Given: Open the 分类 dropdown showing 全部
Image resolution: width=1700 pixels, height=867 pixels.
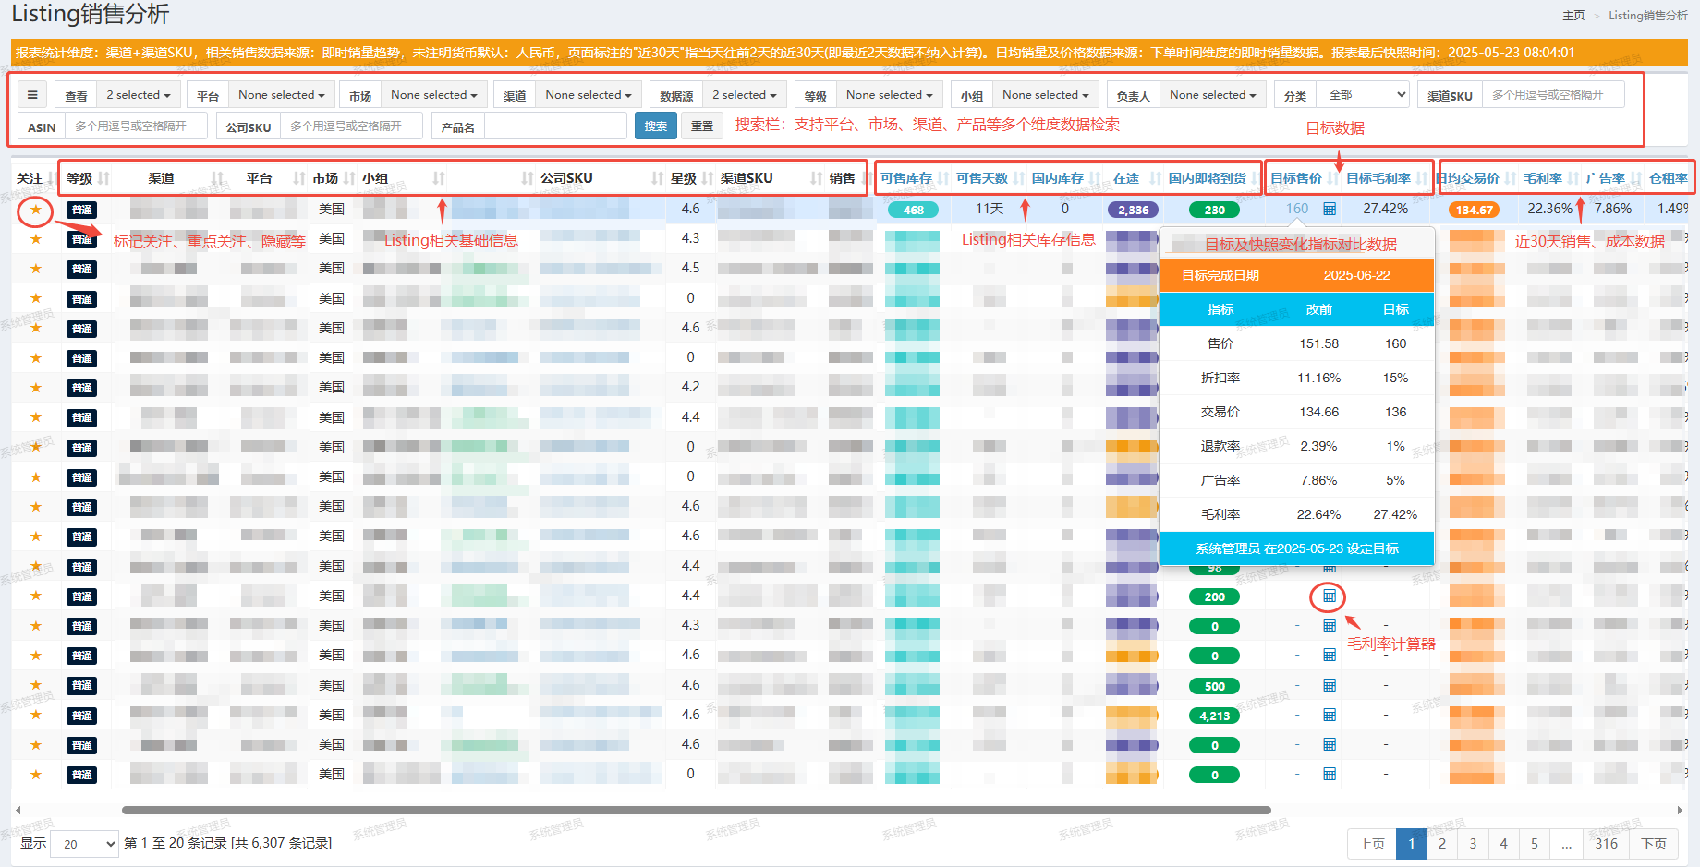Looking at the screenshot, I should (1366, 95).
